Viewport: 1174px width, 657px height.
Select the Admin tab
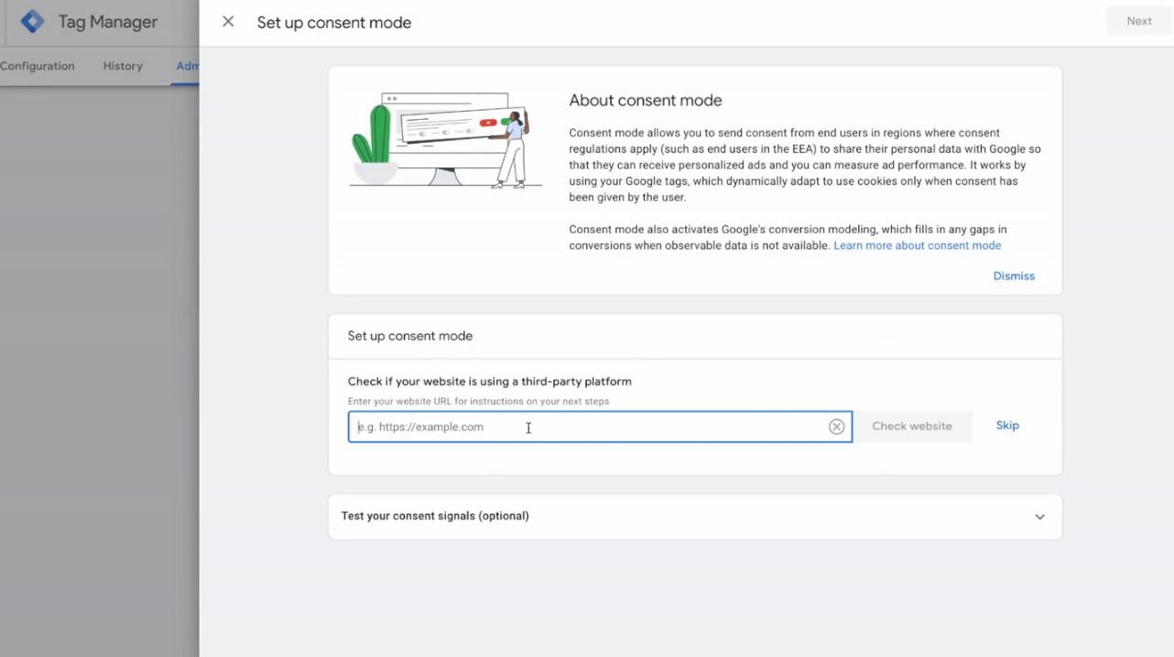click(188, 66)
